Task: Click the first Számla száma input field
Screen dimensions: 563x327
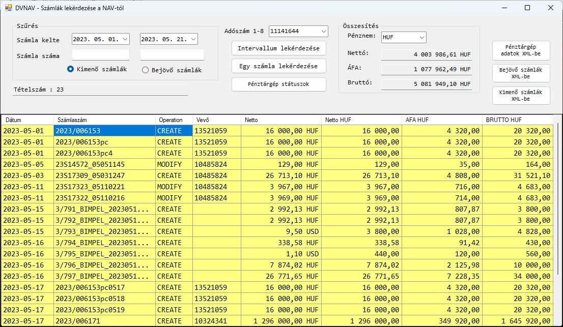Action: [101, 55]
